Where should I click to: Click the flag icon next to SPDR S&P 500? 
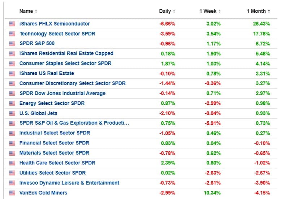click(12, 44)
